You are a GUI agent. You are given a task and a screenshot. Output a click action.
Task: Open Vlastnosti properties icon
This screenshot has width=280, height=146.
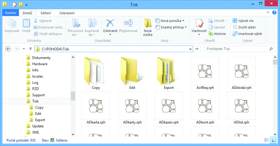coord(199,24)
